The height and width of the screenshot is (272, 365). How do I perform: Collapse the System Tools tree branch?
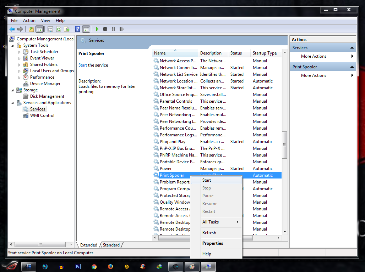[12, 45]
